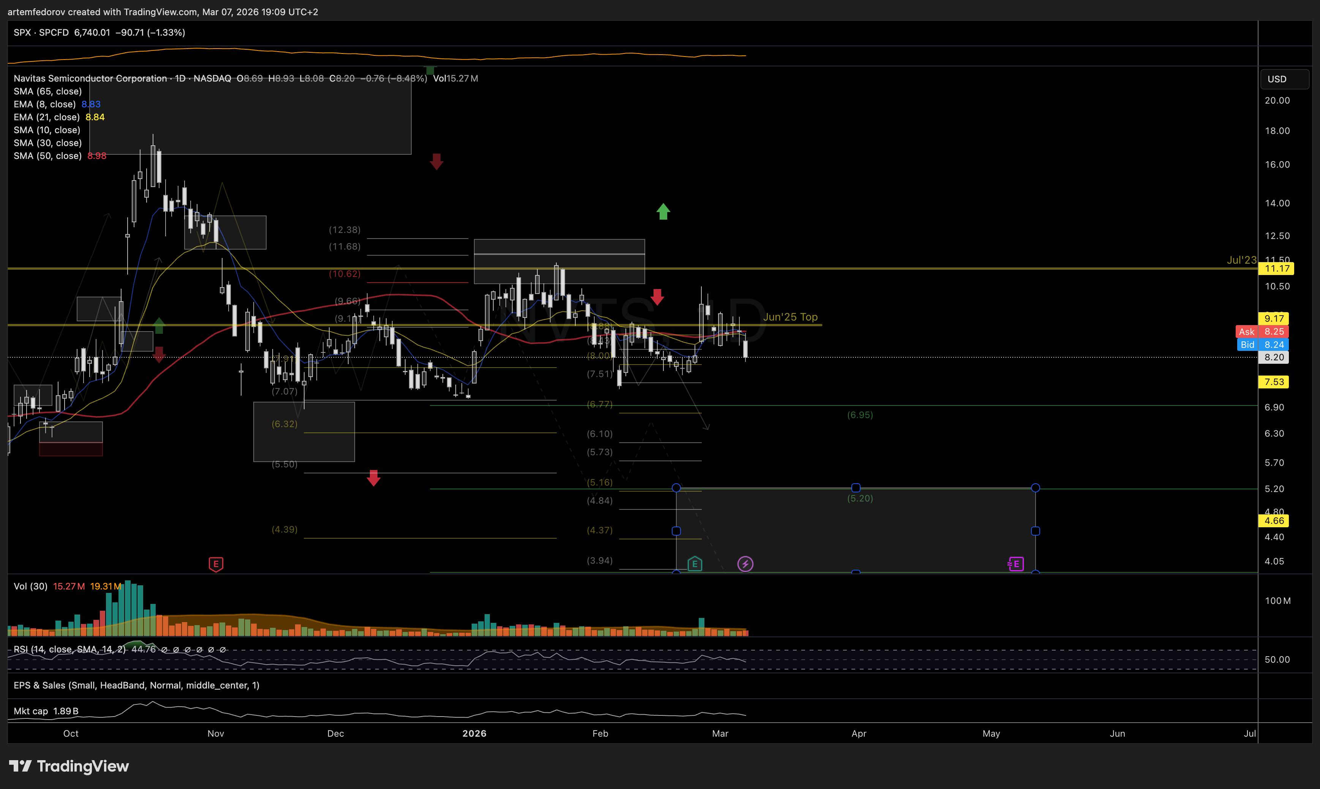Screen dimensions: 1320x789
Task: Click right-middle square handle of selected rectangle
Action: click(1035, 531)
